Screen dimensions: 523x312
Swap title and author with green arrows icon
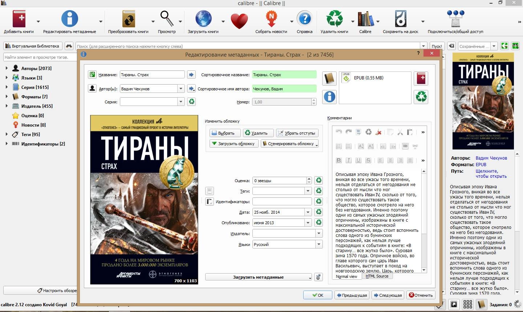[x=92, y=74]
